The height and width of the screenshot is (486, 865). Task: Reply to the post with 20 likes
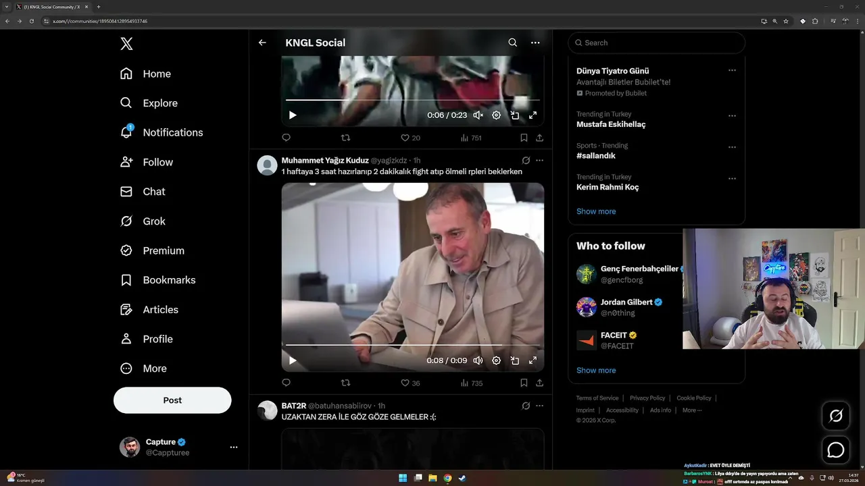click(x=286, y=138)
